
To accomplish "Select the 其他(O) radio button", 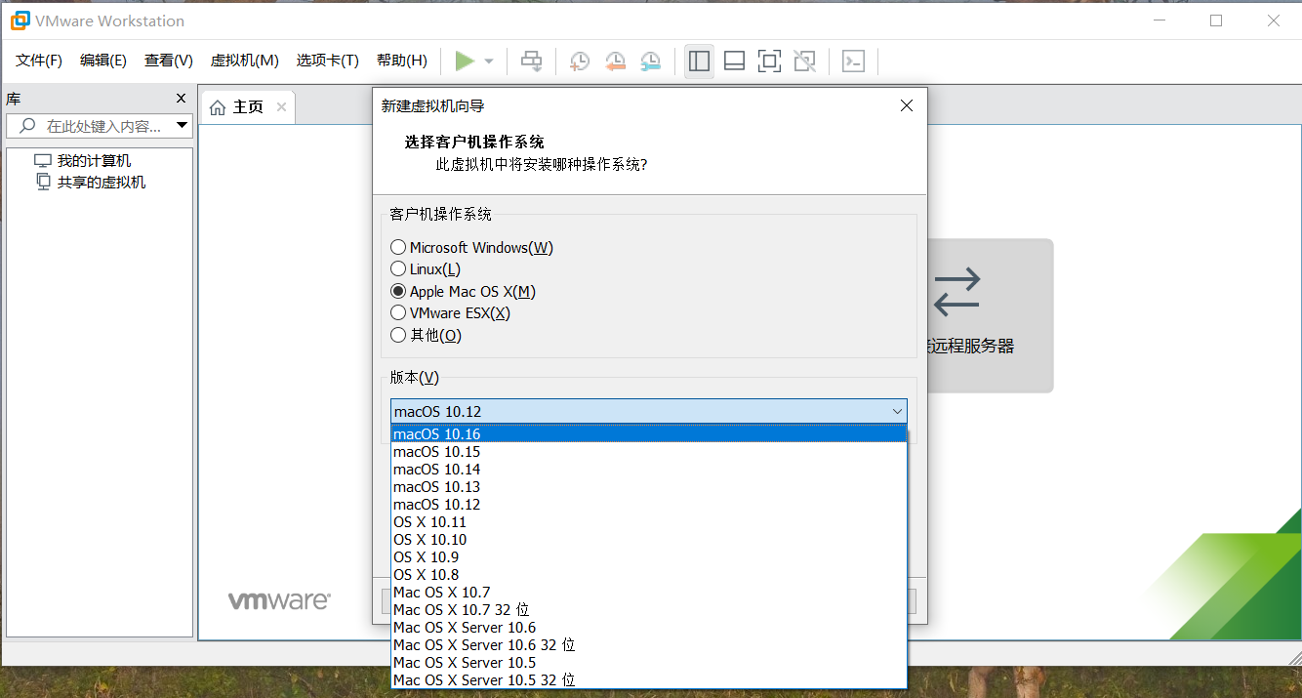I will pyautogui.click(x=398, y=336).
